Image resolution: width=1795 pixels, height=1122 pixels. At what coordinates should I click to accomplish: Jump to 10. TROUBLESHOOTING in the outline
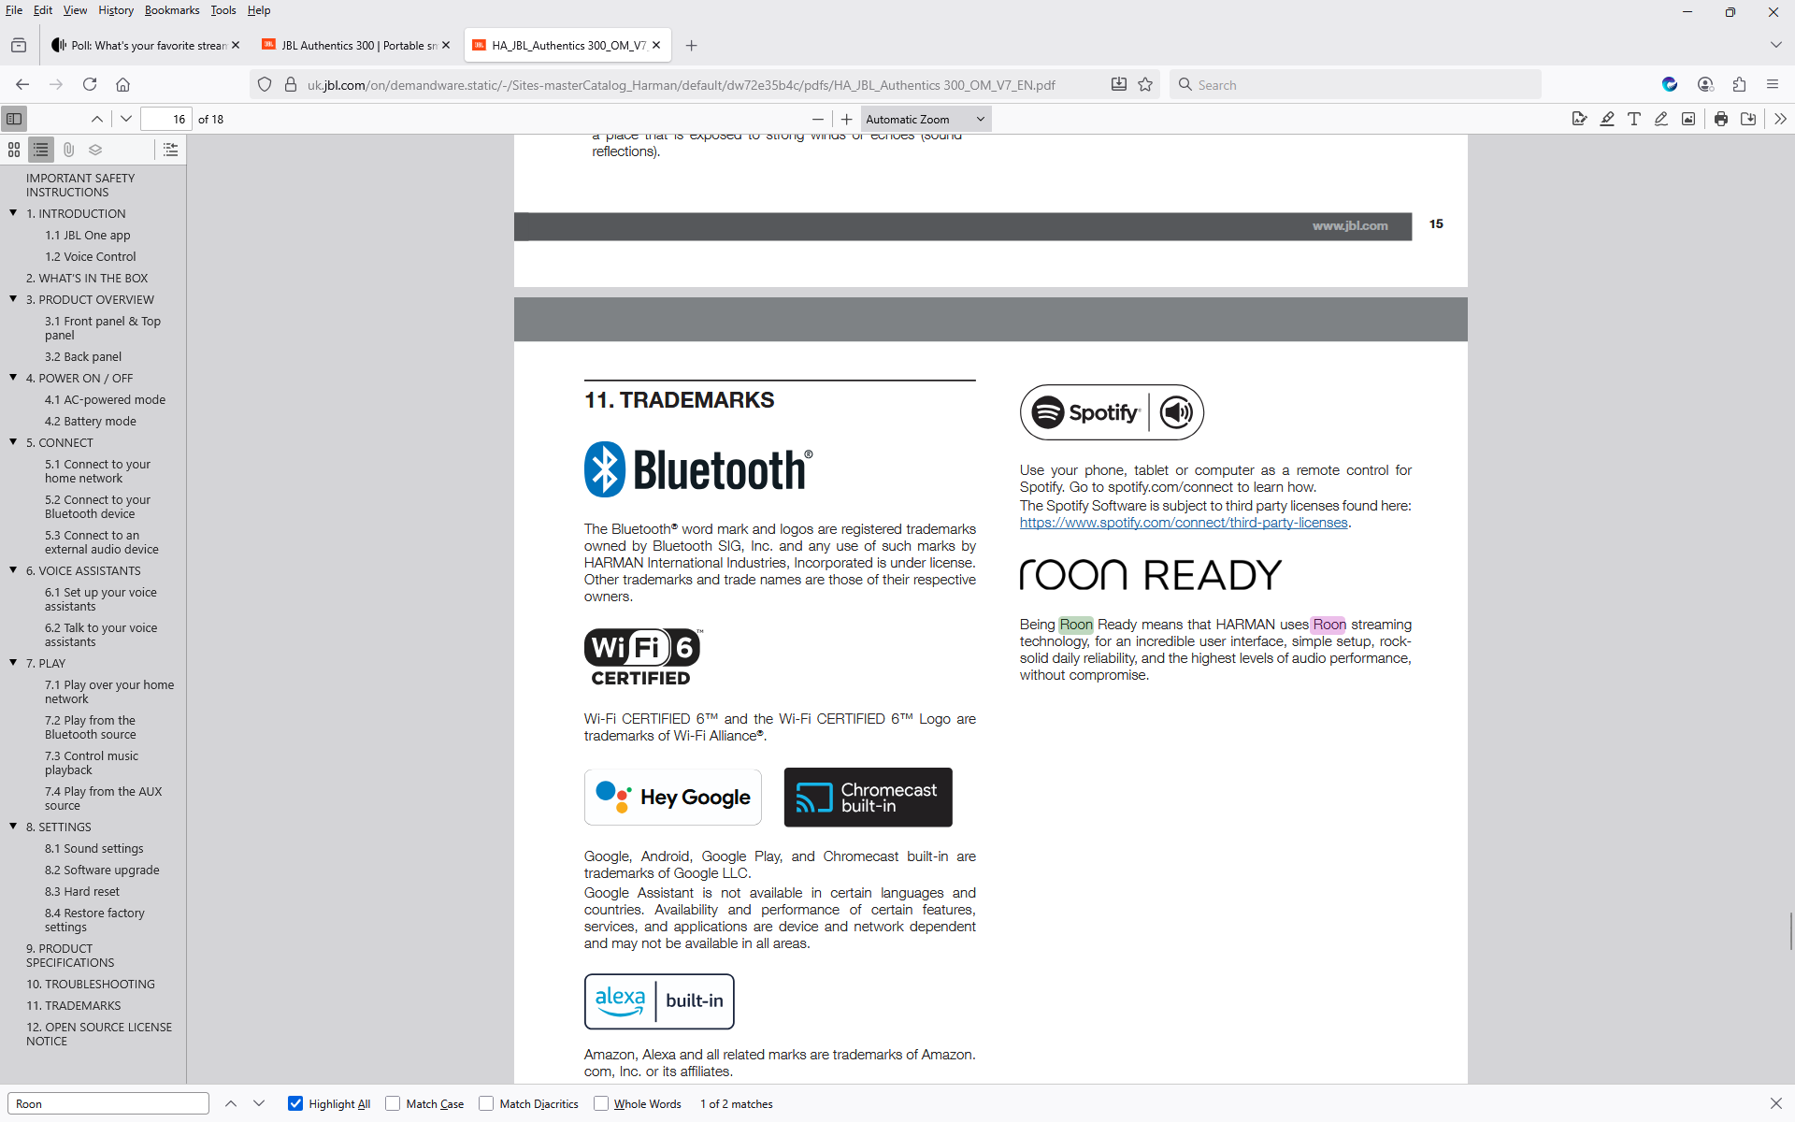tap(91, 984)
